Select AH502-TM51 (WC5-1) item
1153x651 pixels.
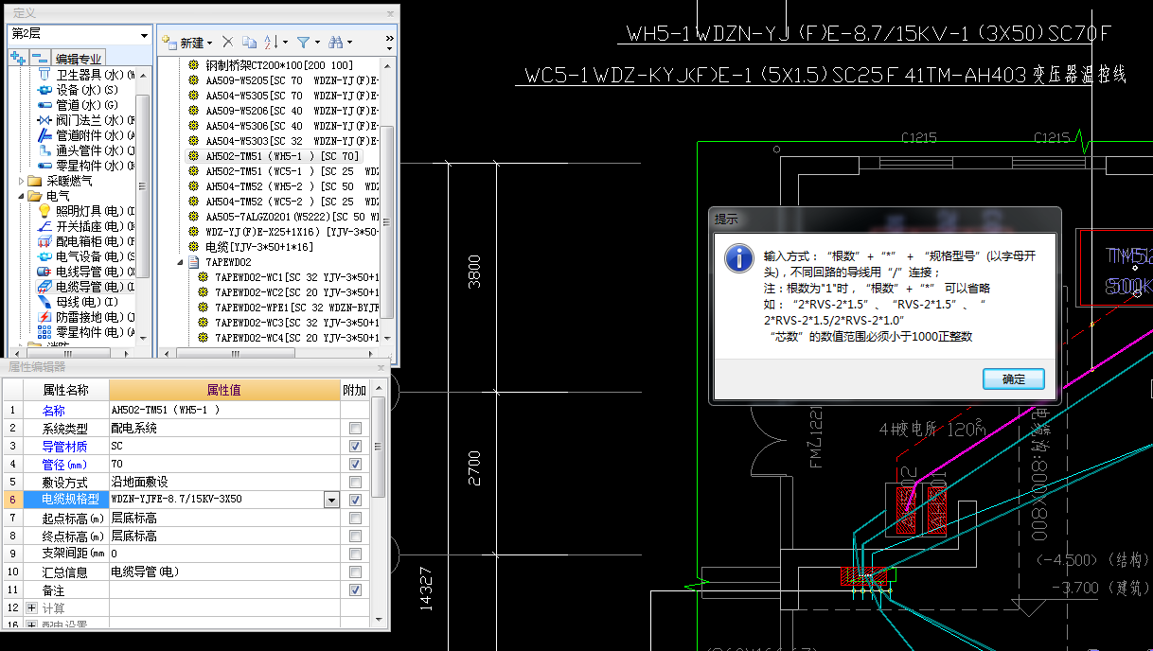click(x=284, y=171)
